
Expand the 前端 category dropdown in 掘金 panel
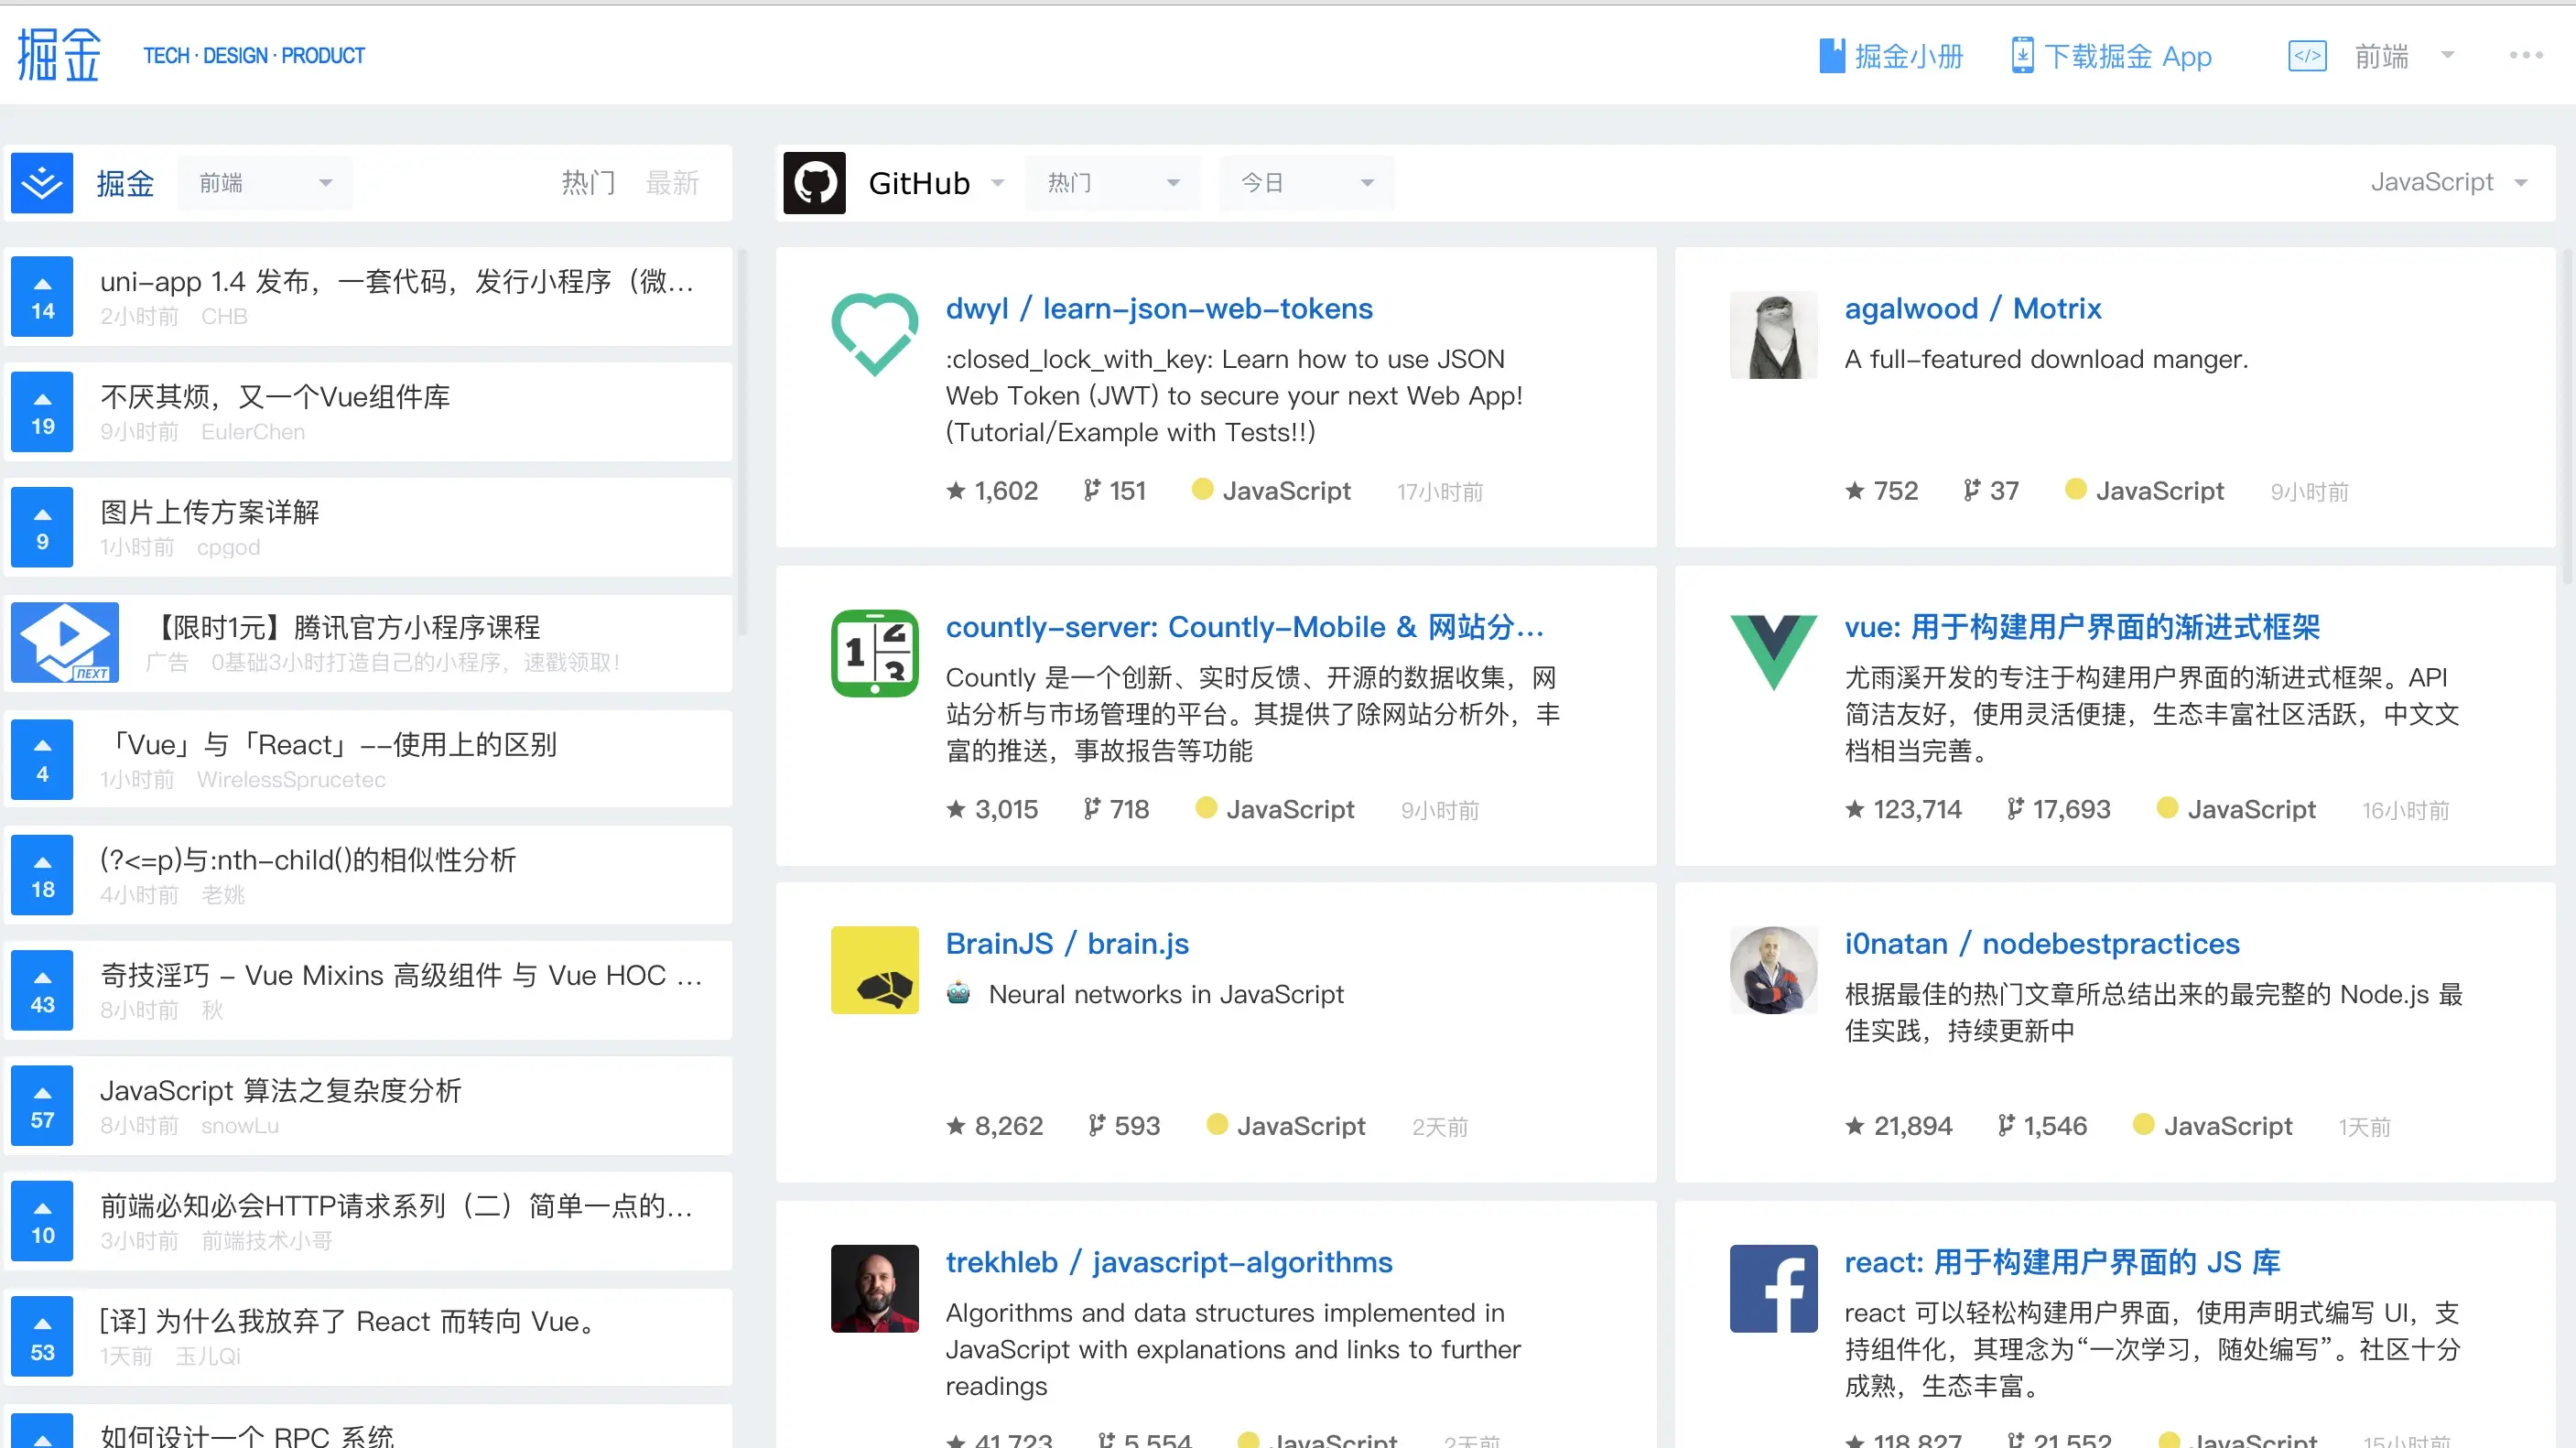coord(265,183)
